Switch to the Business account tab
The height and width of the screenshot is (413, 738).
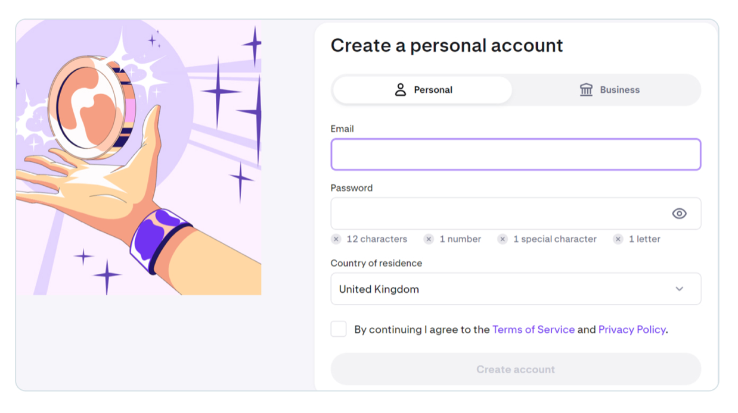point(607,90)
